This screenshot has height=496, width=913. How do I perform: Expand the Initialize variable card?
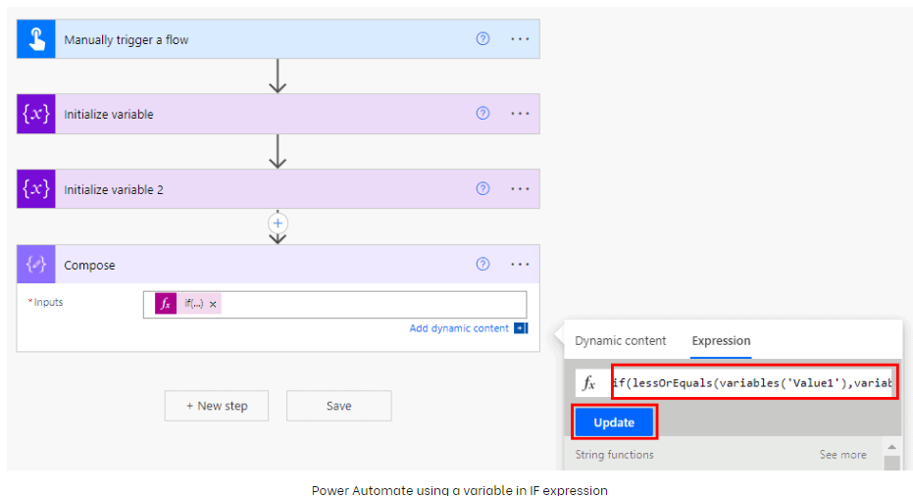click(279, 114)
